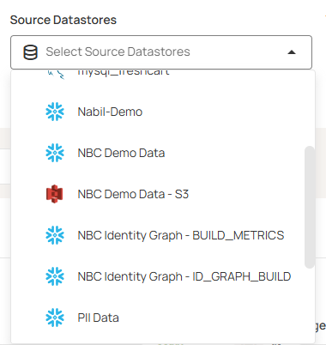Viewport: 326px width, 345px height.
Task: Click the Snowflake icon beside ID_GRAPH_BUILD entry
Action: [55, 276]
